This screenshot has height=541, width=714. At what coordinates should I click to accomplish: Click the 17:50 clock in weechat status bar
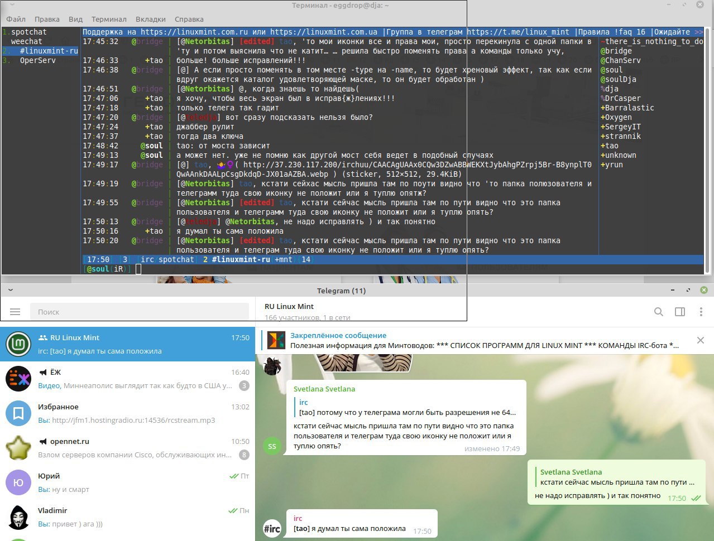click(98, 259)
